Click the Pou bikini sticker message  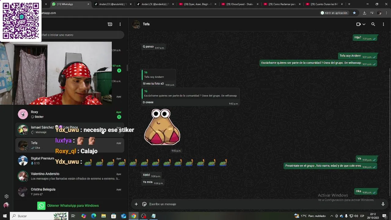[162, 127]
